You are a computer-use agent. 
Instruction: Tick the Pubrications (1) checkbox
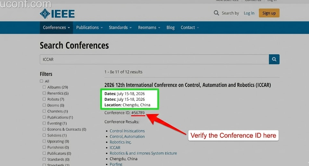44,117
